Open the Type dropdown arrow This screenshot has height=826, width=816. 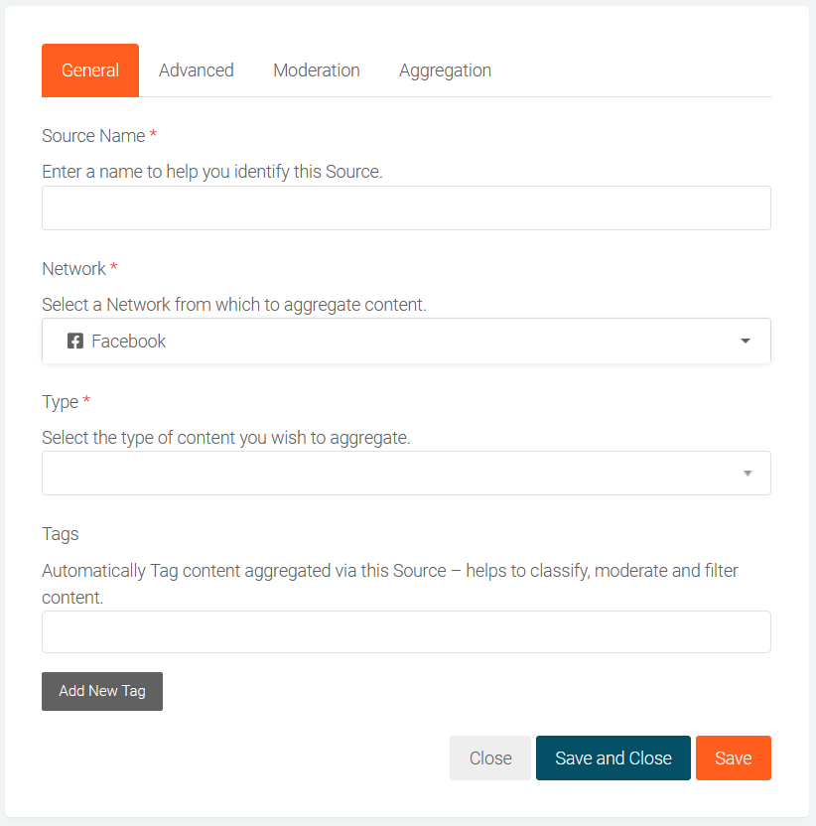(x=748, y=474)
